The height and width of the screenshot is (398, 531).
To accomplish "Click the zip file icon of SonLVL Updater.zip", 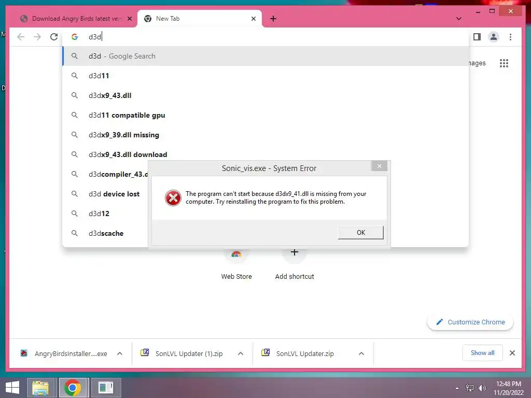I will click(265, 352).
